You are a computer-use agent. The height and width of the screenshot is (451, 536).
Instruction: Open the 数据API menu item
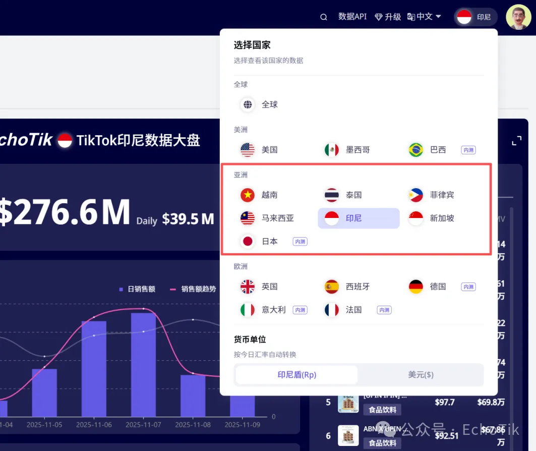coord(352,17)
